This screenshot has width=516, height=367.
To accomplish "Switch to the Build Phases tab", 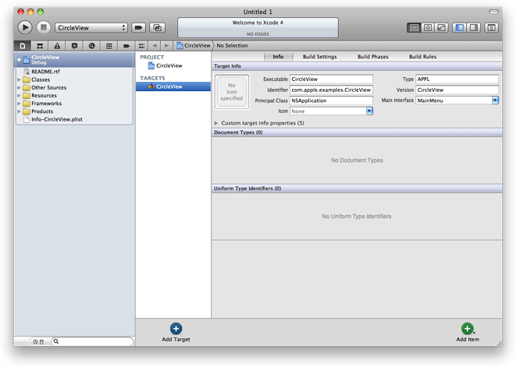I will point(373,57).
